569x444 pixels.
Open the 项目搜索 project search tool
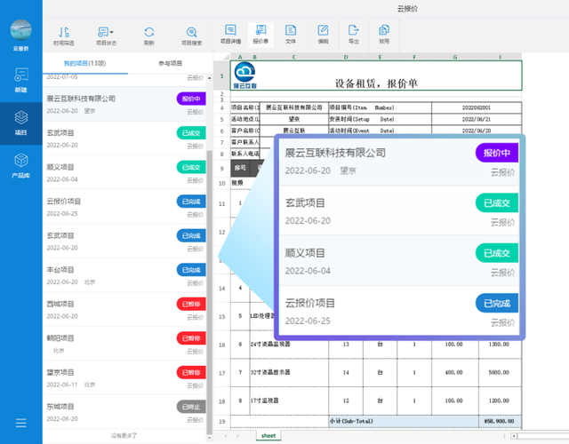192,36
